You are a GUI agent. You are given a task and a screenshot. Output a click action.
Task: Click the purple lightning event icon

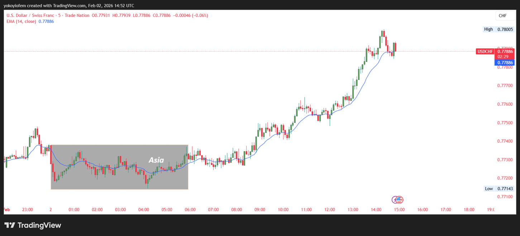click(395, 200)
